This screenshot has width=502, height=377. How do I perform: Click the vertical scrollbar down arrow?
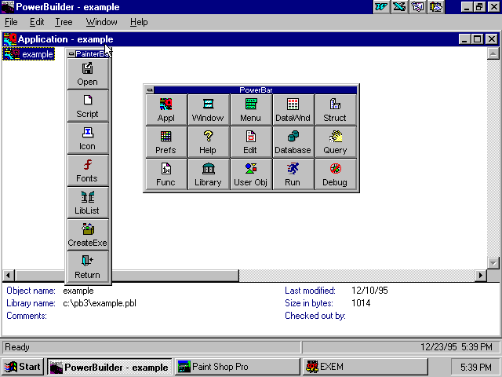point(493,263)
